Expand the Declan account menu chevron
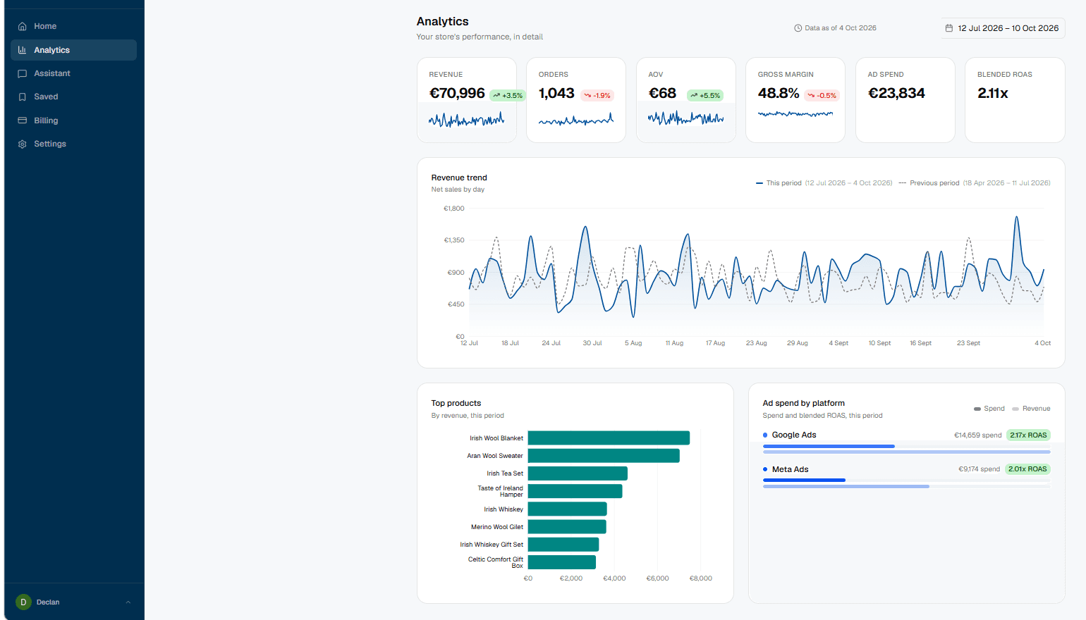Image resolution: width=1086 pixels, height=620 pixels. point(128,602)
